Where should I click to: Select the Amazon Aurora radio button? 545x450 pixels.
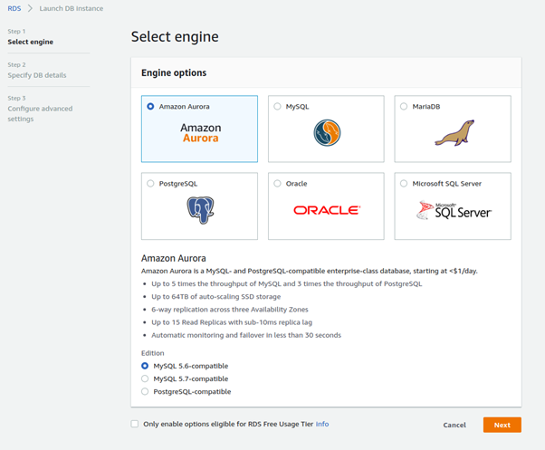click(x=150, y=106)
